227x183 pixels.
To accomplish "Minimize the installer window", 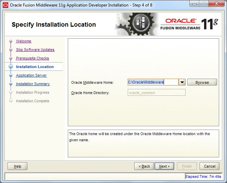I will (x=194, y=4).
